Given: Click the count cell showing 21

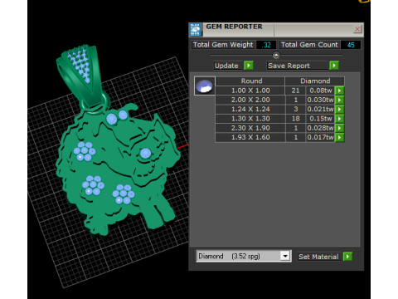Looking at the screenshot, I should click(x=295, y=91).
